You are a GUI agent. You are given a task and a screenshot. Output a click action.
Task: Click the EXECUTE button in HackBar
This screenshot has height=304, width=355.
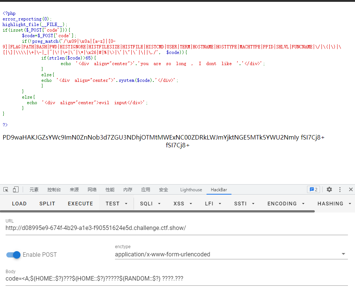pos(80,204)
